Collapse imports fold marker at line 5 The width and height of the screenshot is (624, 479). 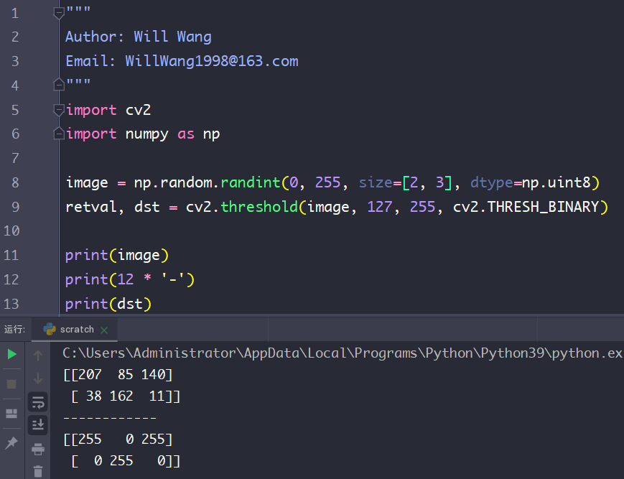coord(59,110)
